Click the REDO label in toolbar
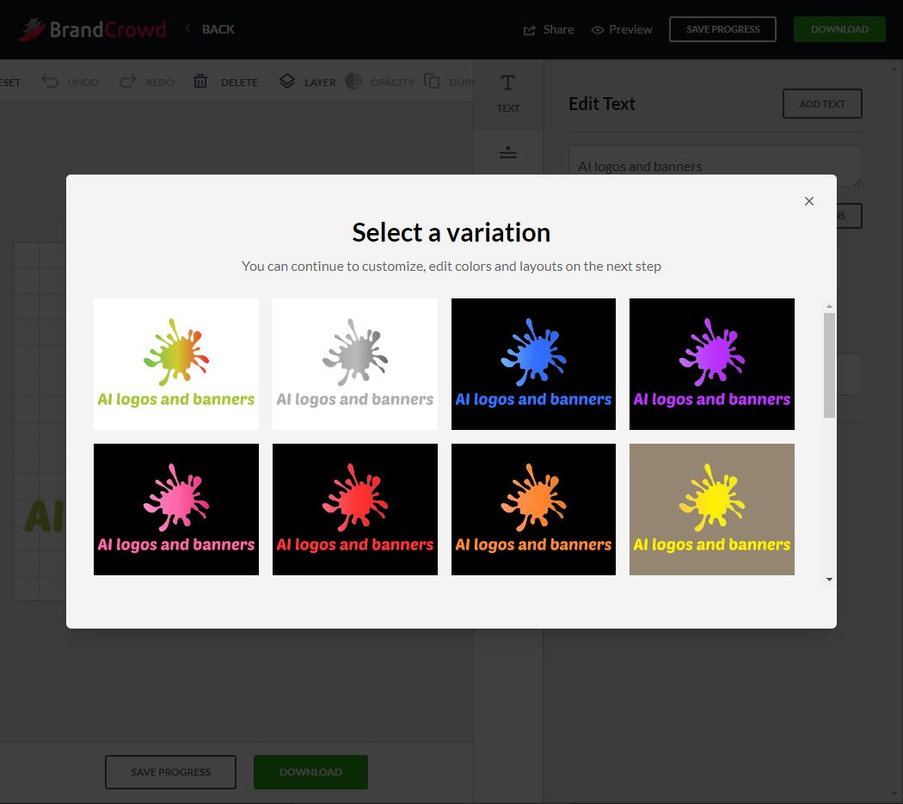This screenshot has height=804, width=903. click(x=159, y=83)
